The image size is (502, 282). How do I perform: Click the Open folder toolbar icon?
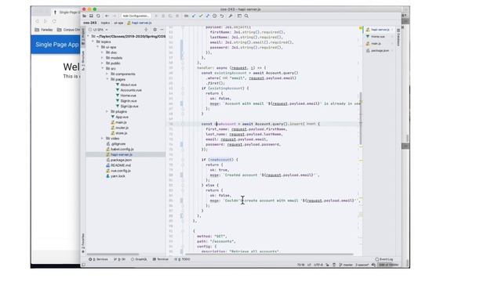[x=84, y=16]
